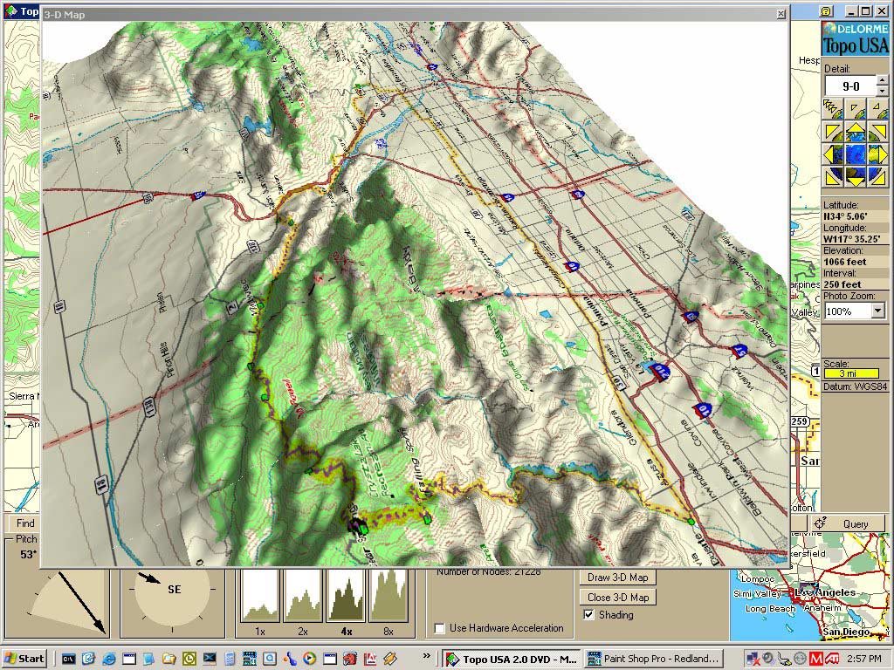
Task: Choose the 8x vertical exaggeration option
Action: 389,596
